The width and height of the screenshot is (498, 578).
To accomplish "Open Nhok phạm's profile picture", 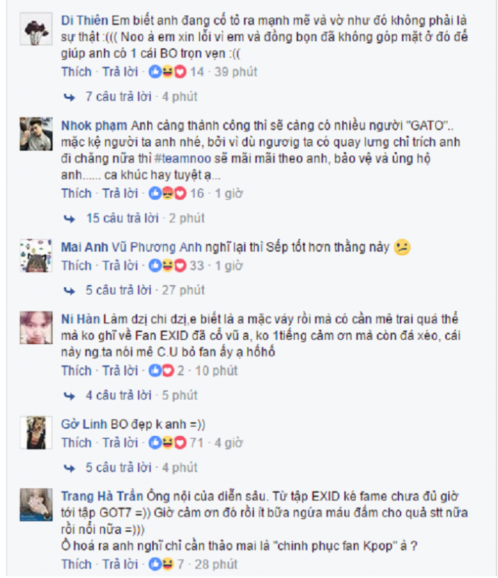I will coord(36,134).
